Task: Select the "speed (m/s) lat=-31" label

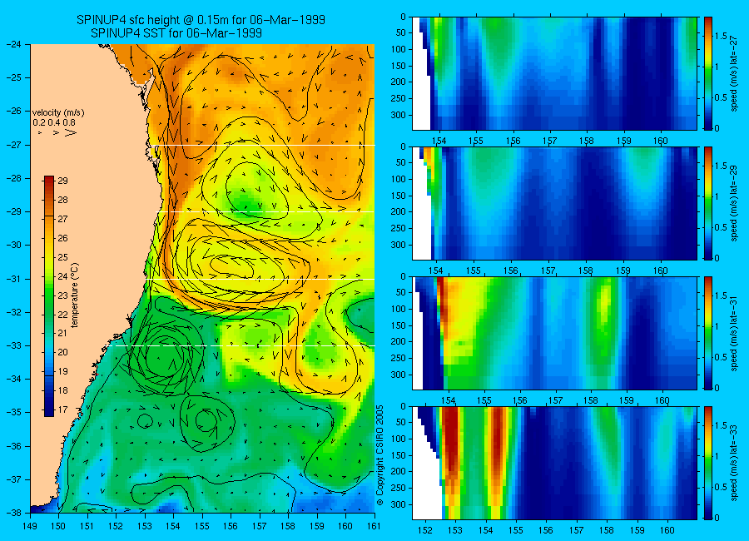Action: click(x=734, y=333)
